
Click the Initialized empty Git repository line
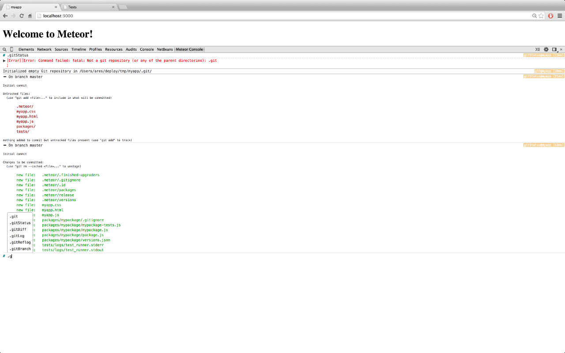click(77, 71)
